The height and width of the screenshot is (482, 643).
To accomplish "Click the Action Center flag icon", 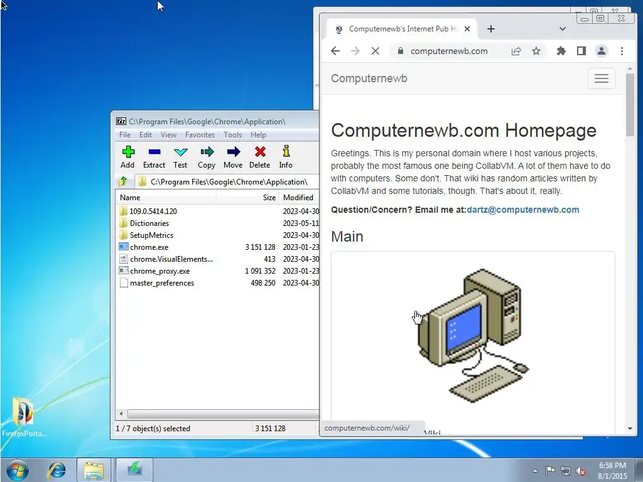I will (550, 471).
